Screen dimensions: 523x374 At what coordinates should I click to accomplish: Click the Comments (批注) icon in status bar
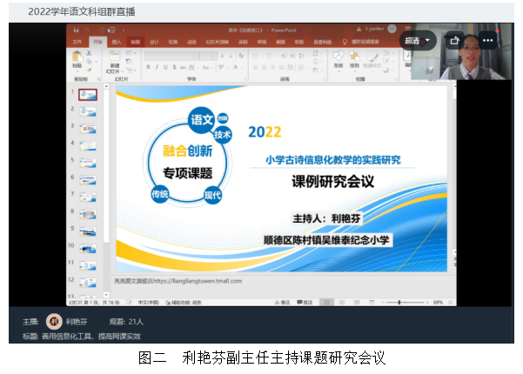pos(304,302)
